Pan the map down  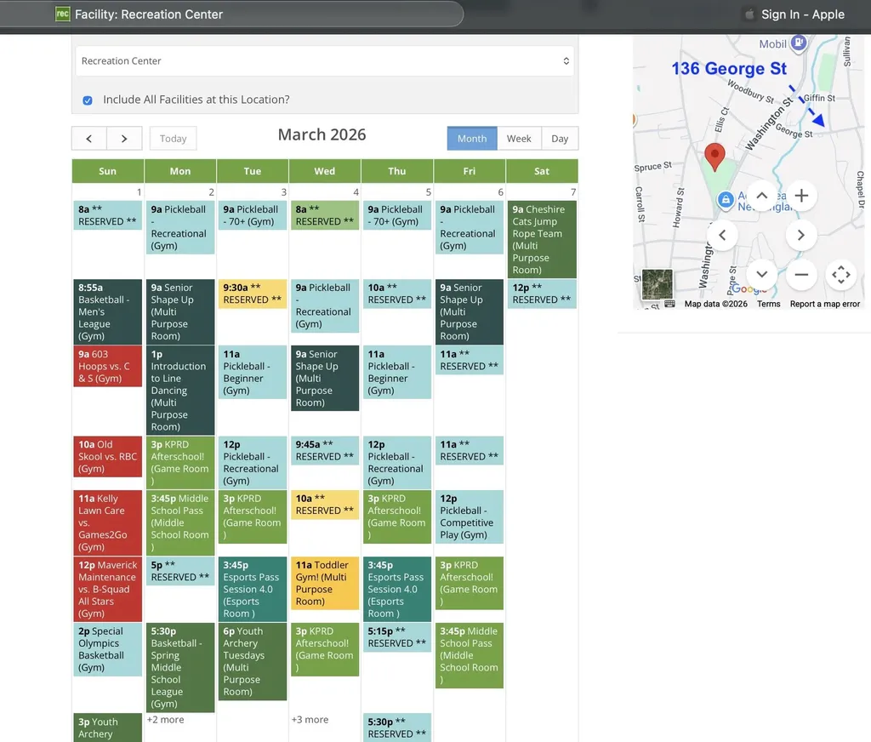(761, 274)
